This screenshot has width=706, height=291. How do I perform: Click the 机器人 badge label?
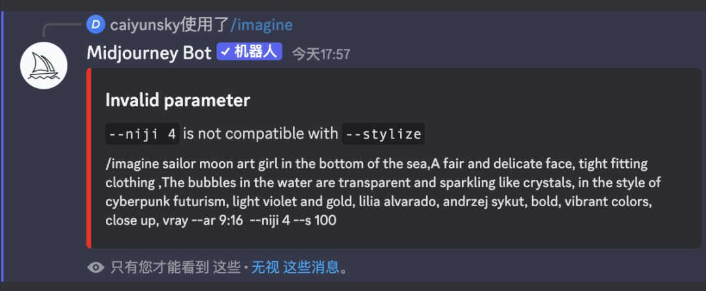[x=256, y=52]
